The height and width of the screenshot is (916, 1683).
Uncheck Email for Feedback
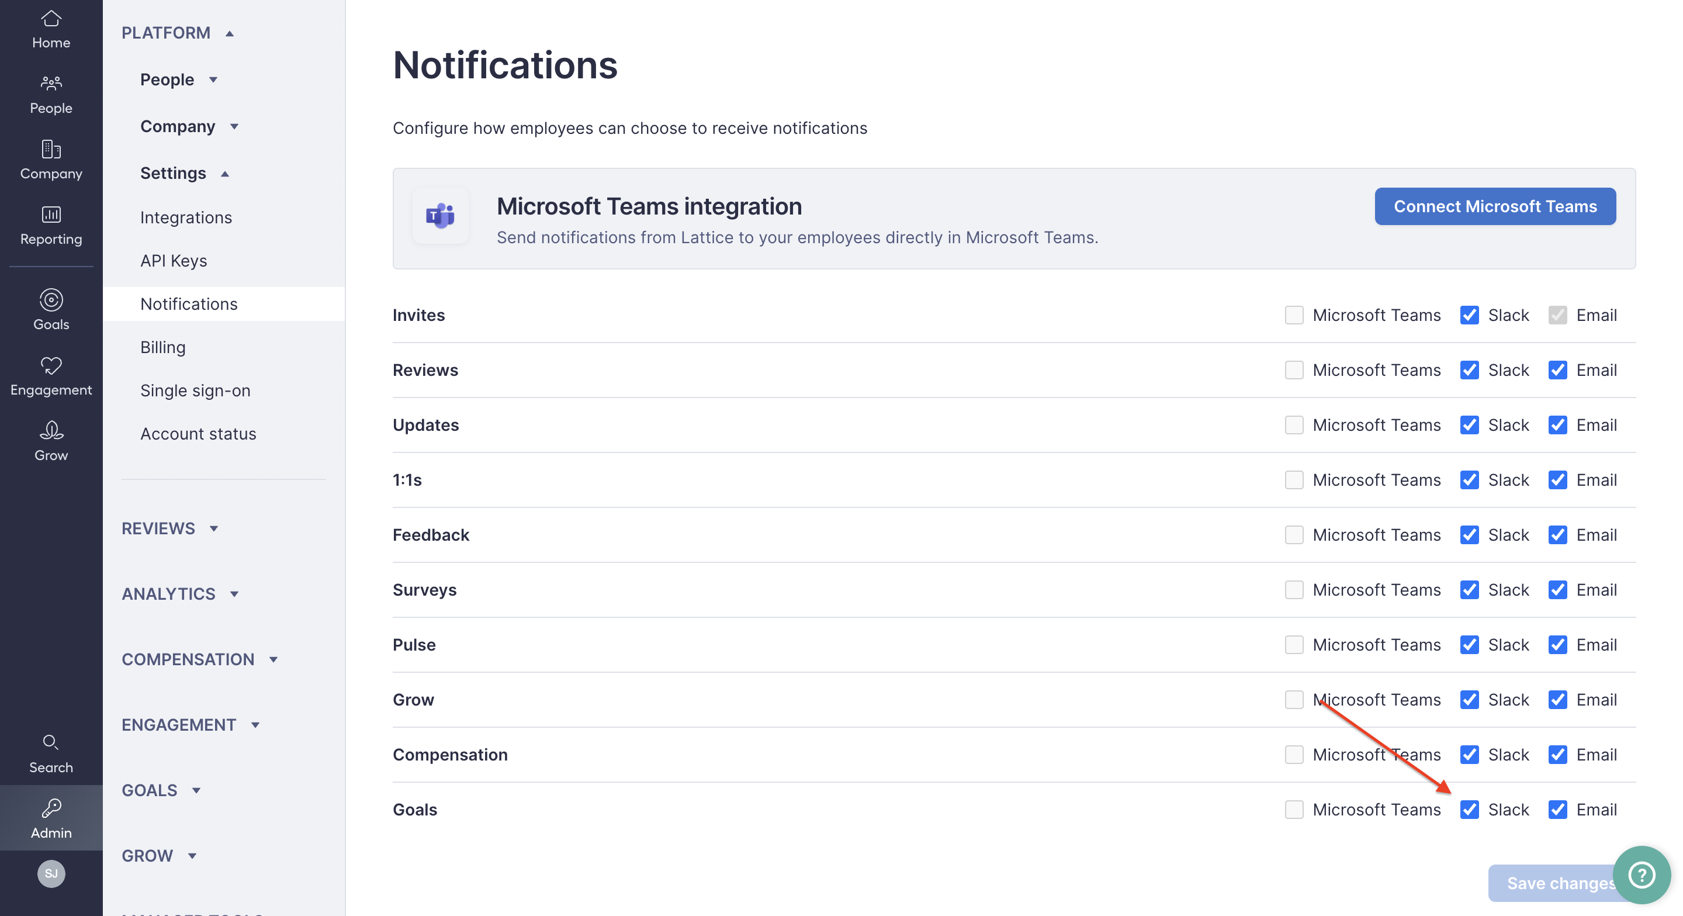[x=1557, y=535]
